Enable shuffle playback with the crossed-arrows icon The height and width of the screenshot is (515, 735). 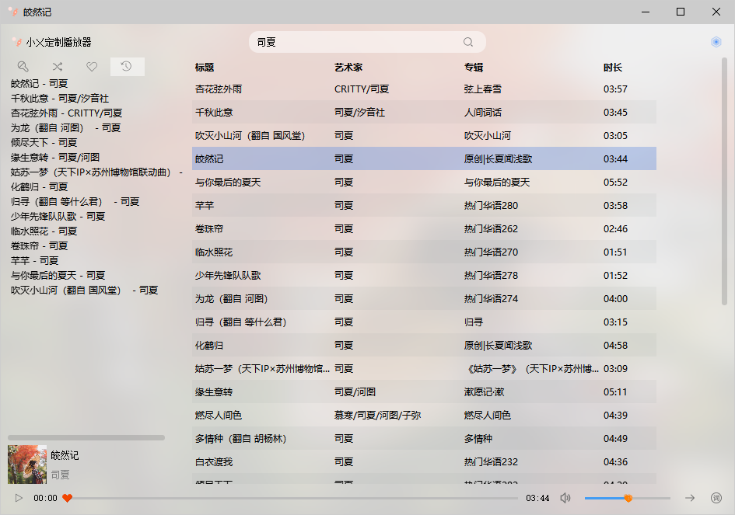[57, 67]
